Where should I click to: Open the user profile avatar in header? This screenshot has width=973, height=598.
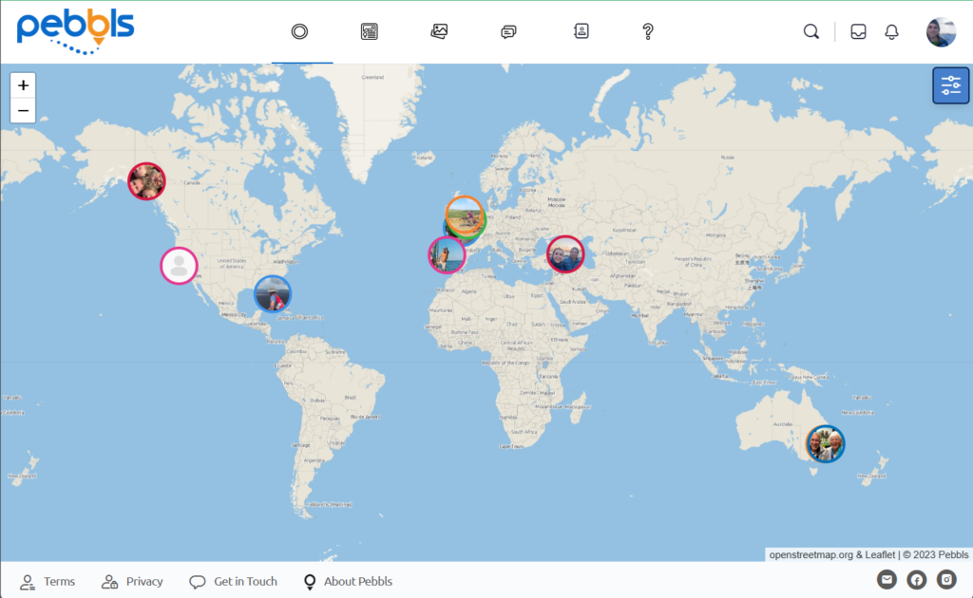click(942, 31)
